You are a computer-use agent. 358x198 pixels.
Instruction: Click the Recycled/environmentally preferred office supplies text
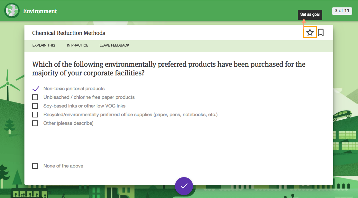tap(130, 115)
